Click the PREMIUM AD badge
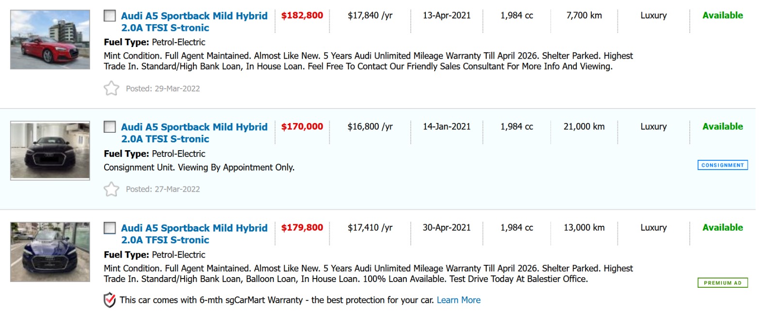The image size is (775, 311). click(x=722, y=283)
